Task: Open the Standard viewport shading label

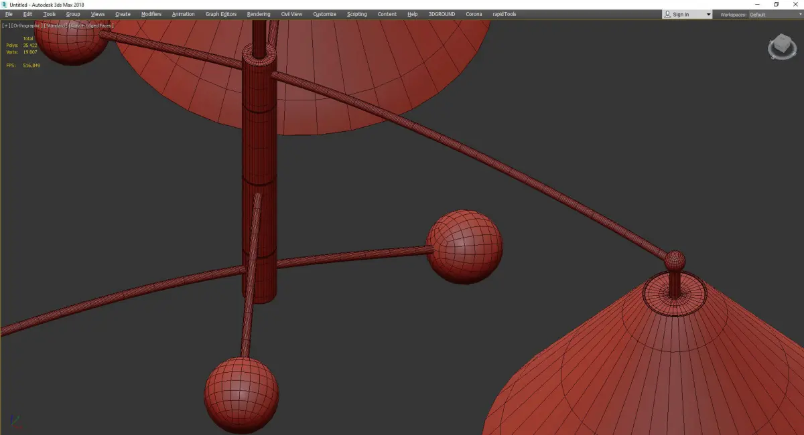Action: (x=56, y=25)
